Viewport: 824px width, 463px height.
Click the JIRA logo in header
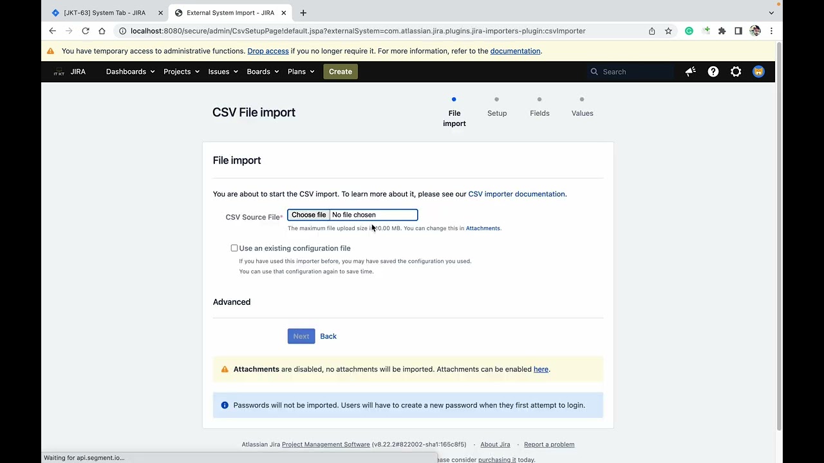click(x=70, y=71)
